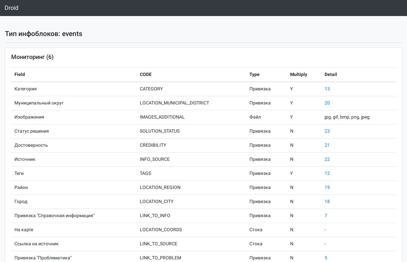This screenshot has height=262, width=407.
Task: Open detail link 23 for SOLUTION_STATUS
Action: (x=327, y=131)
